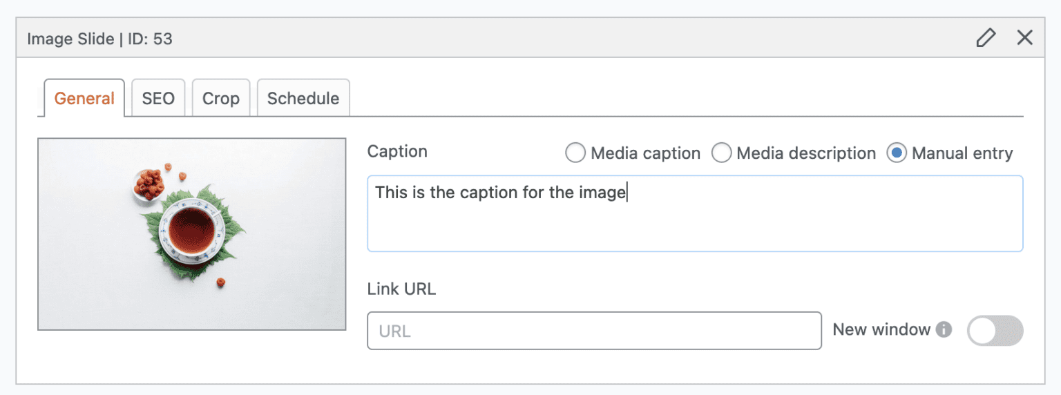This screenshot has height=395, width=1061.
Task: Open the General tab
Action: (84, 98)
